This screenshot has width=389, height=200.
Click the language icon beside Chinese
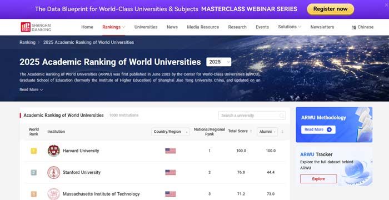[354, 27]
